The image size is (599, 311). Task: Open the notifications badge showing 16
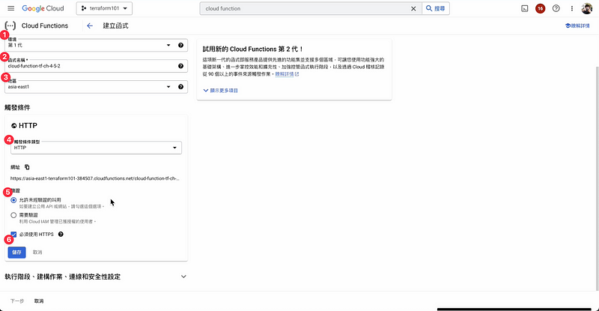click(540, 8)
